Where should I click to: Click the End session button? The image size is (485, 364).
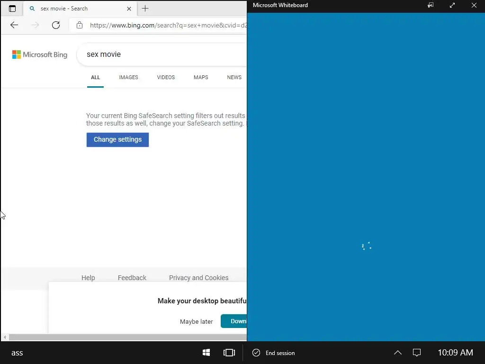point(274,353)
